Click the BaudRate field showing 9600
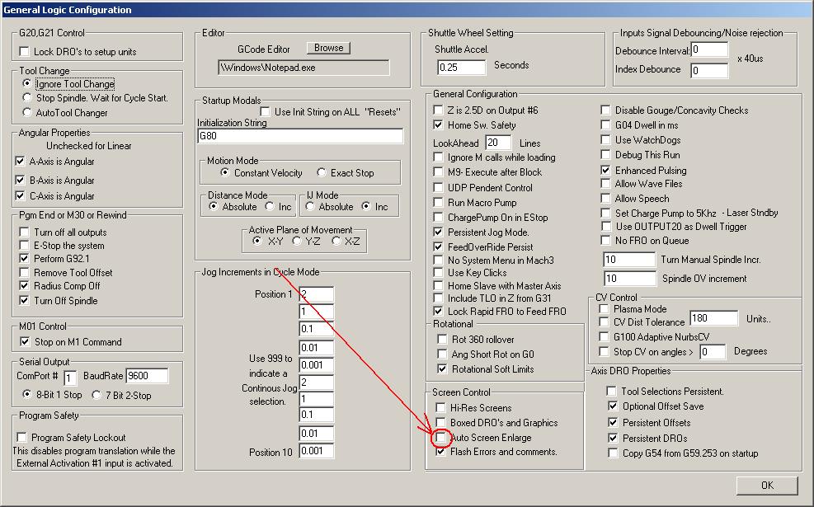 pyautogui.click(x=147, y=376)
